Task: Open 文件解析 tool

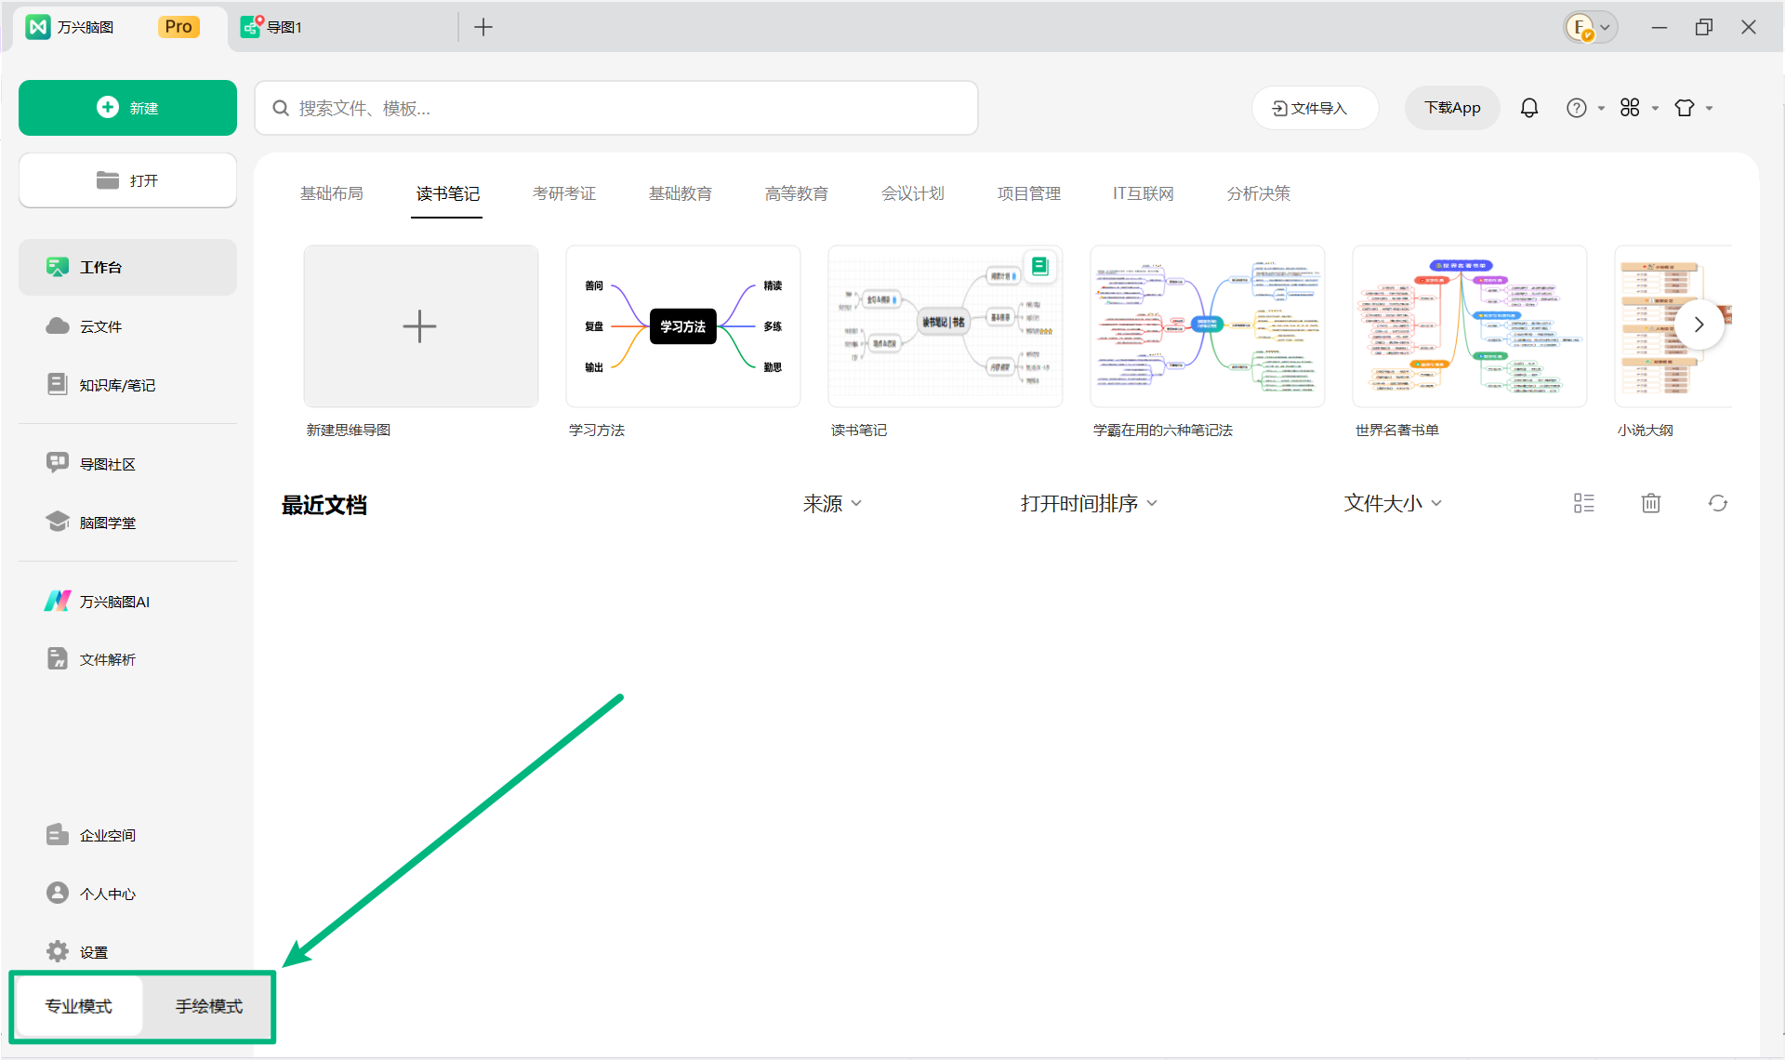Action: coord(127,659)
